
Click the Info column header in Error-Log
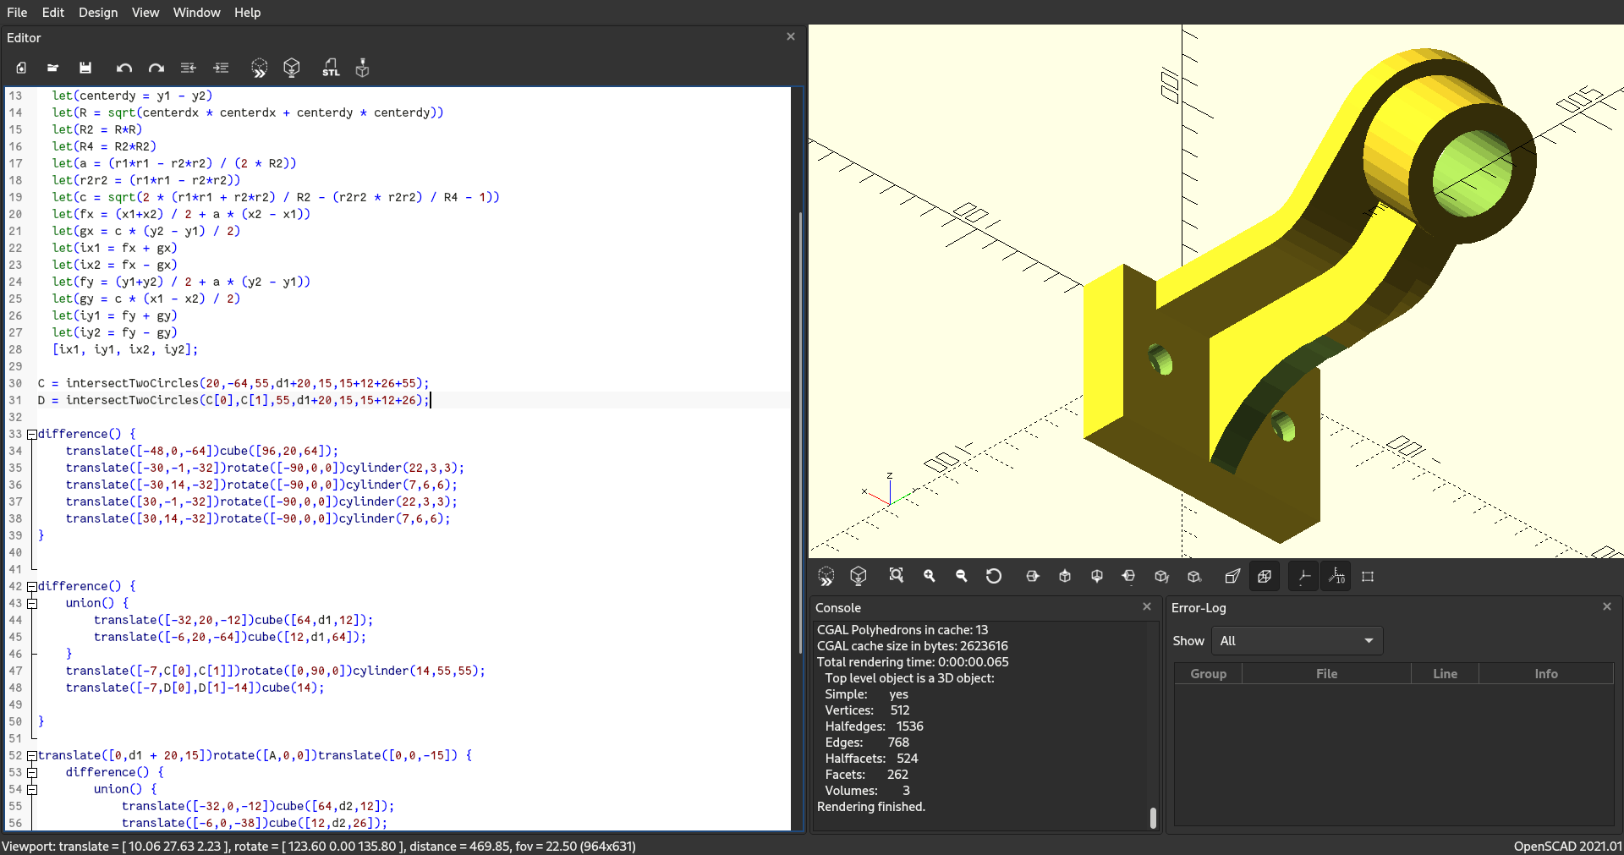point(1546,673)
